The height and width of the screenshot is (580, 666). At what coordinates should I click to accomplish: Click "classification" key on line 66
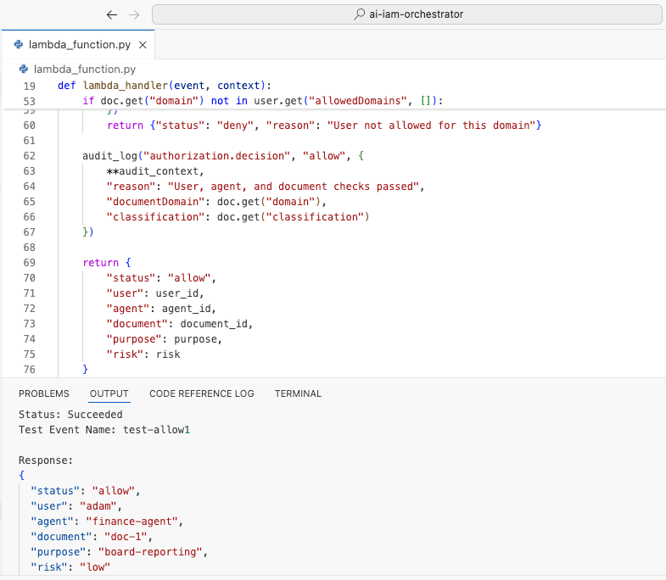[x=156, y=217]
